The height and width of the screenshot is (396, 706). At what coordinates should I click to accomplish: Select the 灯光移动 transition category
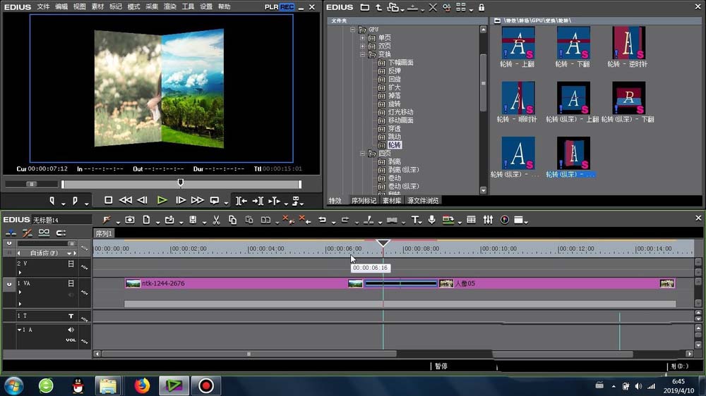pyautogui.click(x=400, y=112)
